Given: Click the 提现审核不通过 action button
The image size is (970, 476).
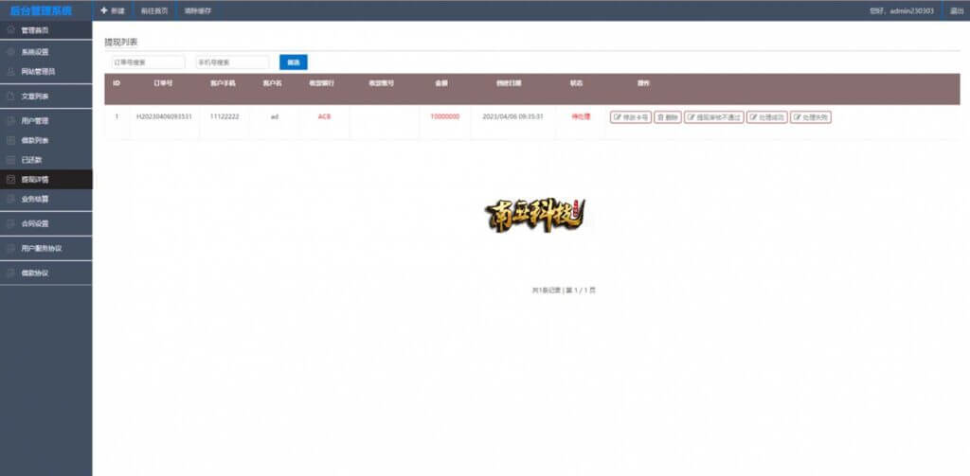Looking at the screenshot, I should [714, 116].
